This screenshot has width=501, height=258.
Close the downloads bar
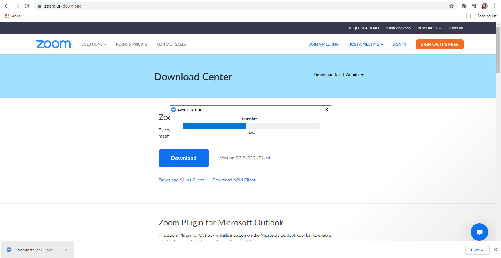click(x=495, y=250)
